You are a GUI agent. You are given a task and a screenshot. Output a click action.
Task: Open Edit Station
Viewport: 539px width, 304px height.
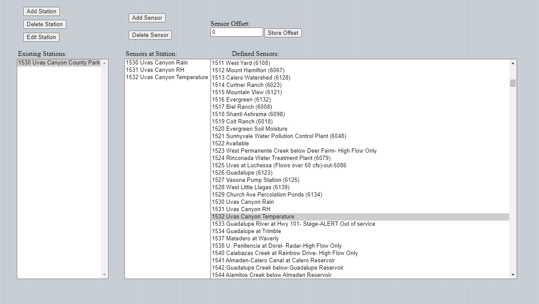[x=41, y=37]
